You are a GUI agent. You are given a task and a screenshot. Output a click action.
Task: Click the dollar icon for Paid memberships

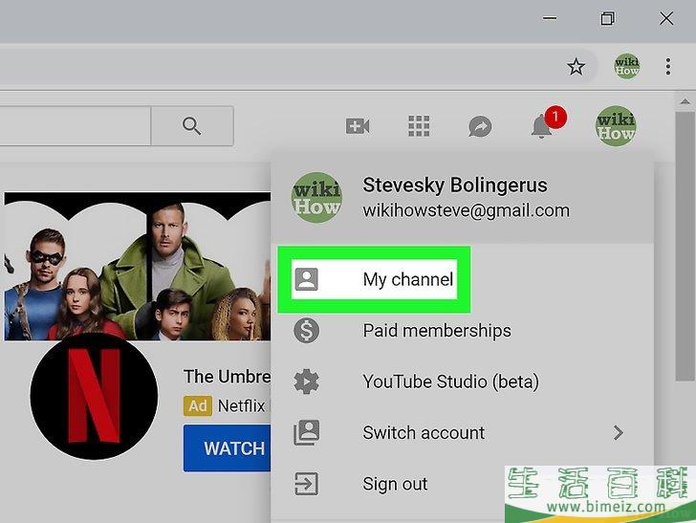[x=306, y=330]
